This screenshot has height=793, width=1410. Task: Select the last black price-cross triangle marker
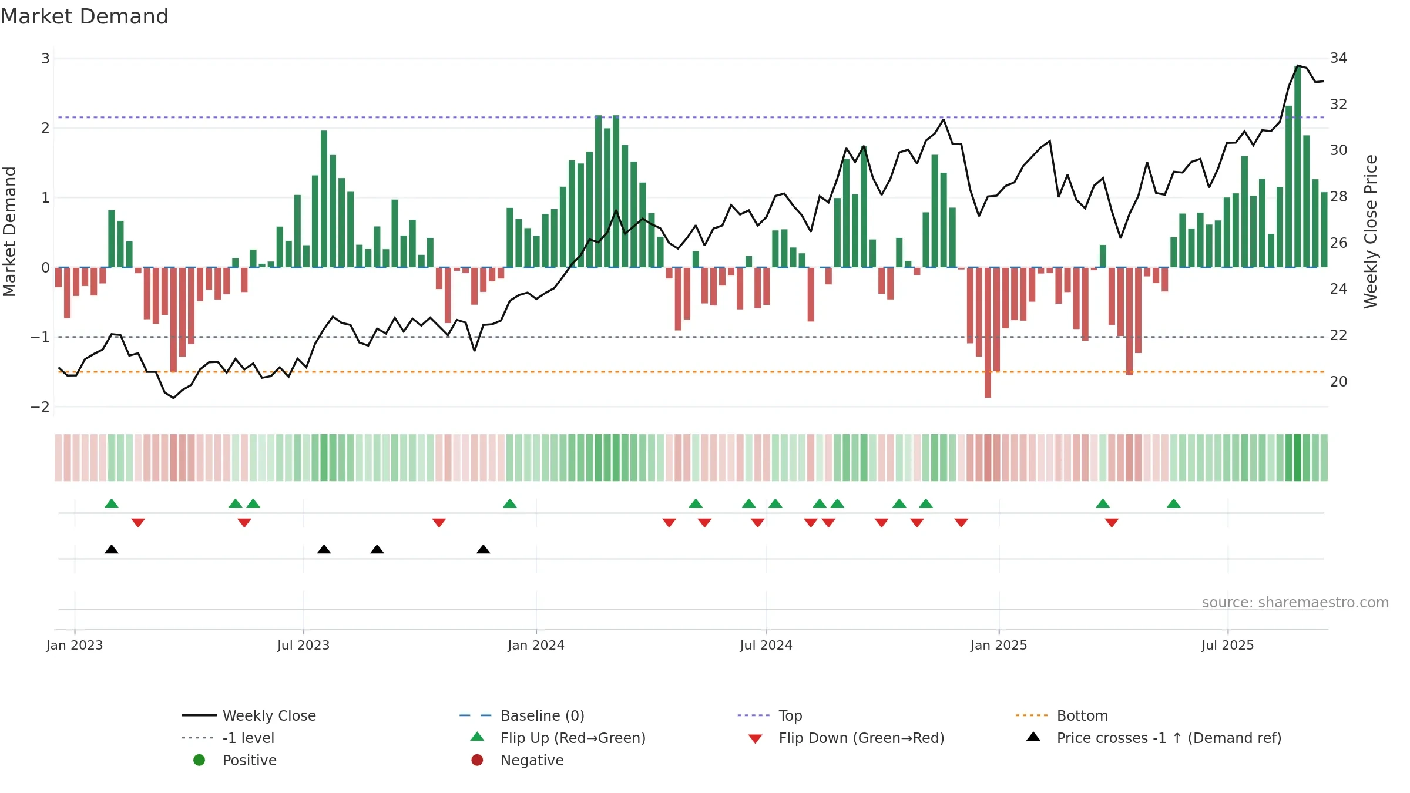tap(484, 549)
